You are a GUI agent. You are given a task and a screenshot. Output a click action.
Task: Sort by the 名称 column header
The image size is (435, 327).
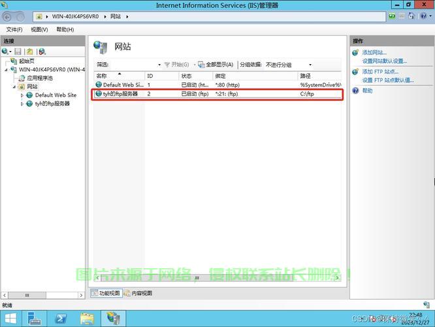point(120,76)
